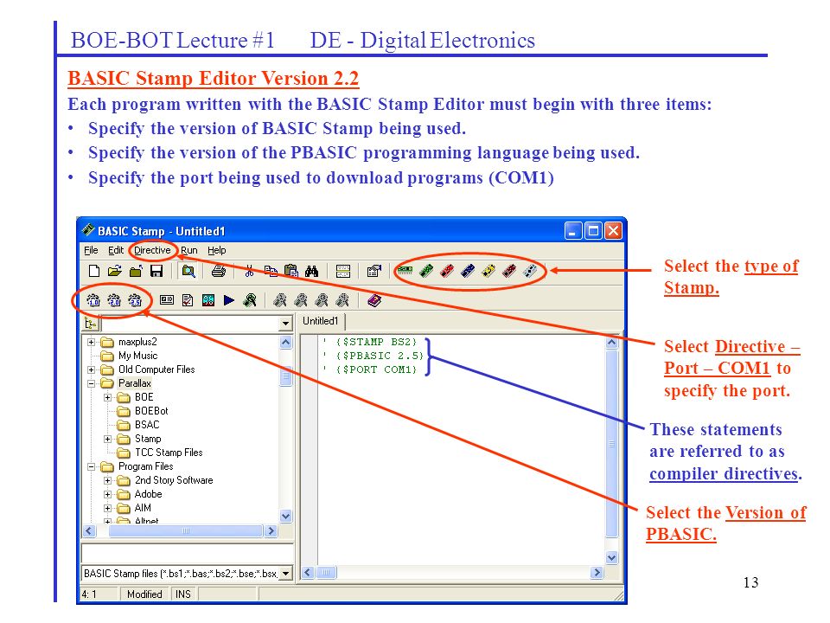Expand the maxplus2 folder

tap(91, 343)
